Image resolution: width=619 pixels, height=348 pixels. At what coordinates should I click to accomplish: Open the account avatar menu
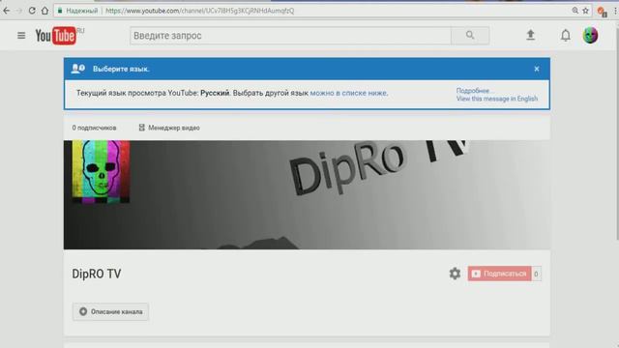[590, 36]
